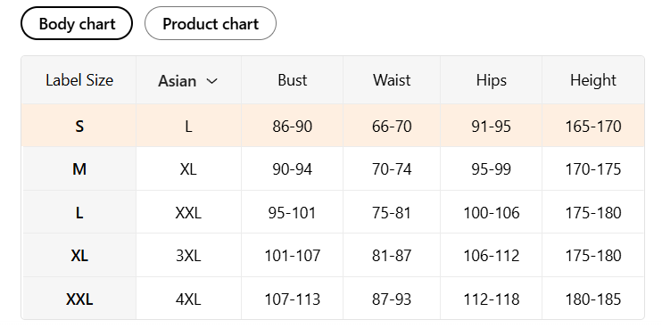Select the XXL label size row
The image size is (662, 328).
coord(333,299)
